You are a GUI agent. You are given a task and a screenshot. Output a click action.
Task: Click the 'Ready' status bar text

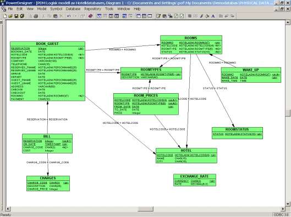coord(6,215)
